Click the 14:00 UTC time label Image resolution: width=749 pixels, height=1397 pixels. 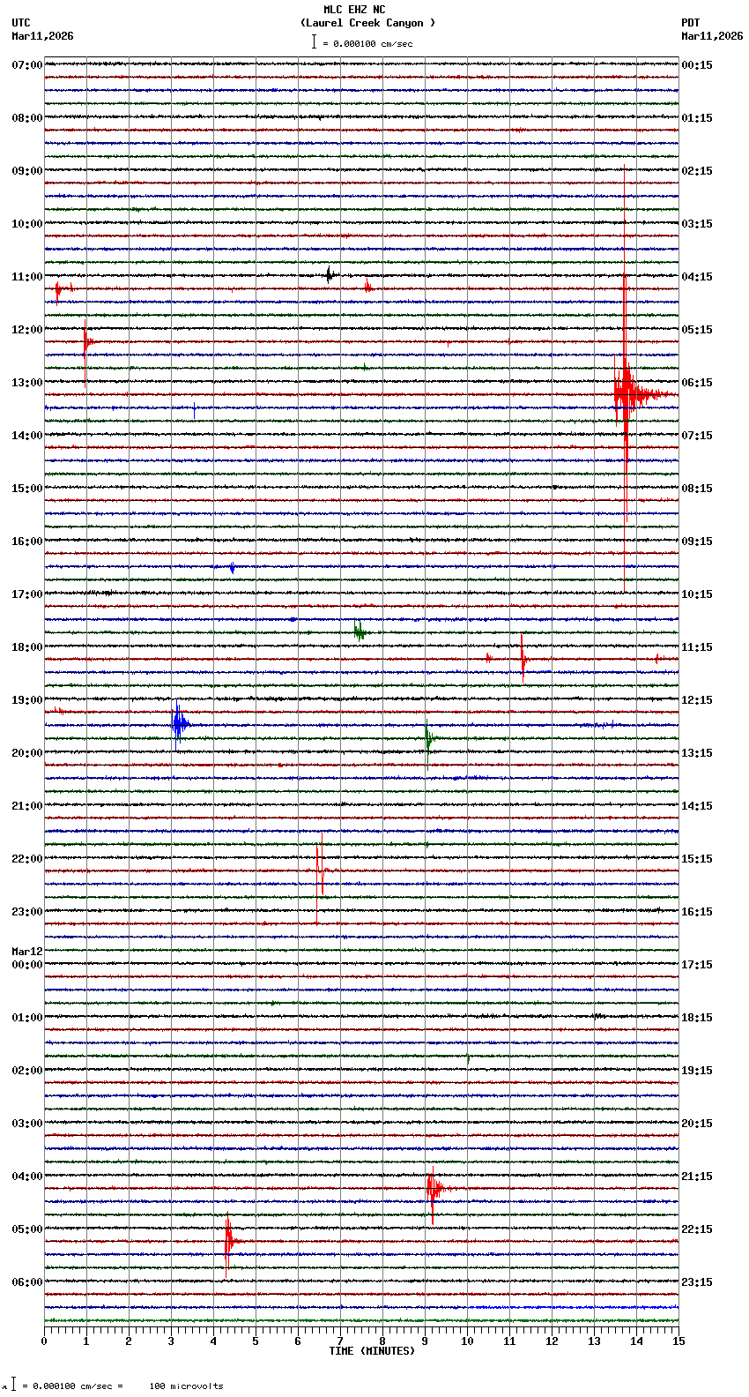point(27,436)
